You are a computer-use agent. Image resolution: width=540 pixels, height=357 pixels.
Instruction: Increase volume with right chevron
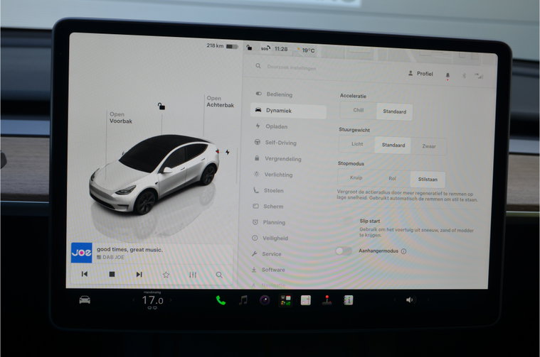(428, 300)
